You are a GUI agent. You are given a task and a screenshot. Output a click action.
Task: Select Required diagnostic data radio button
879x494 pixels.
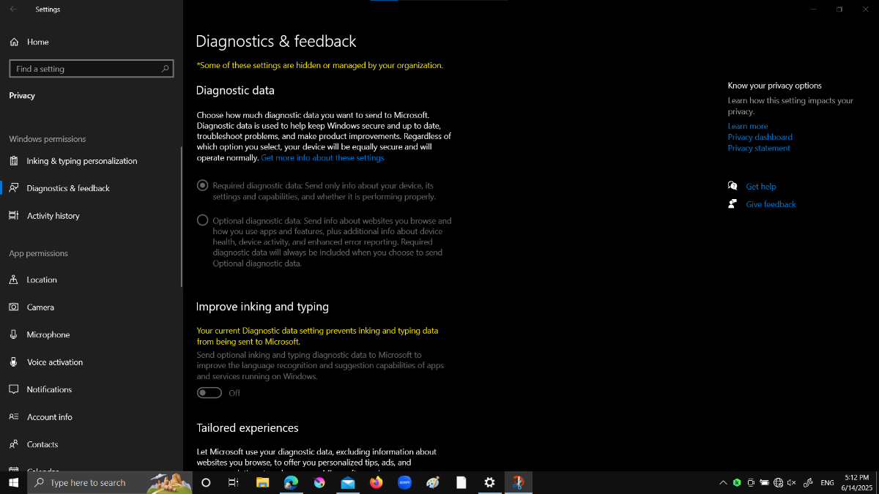click(203, 186)
